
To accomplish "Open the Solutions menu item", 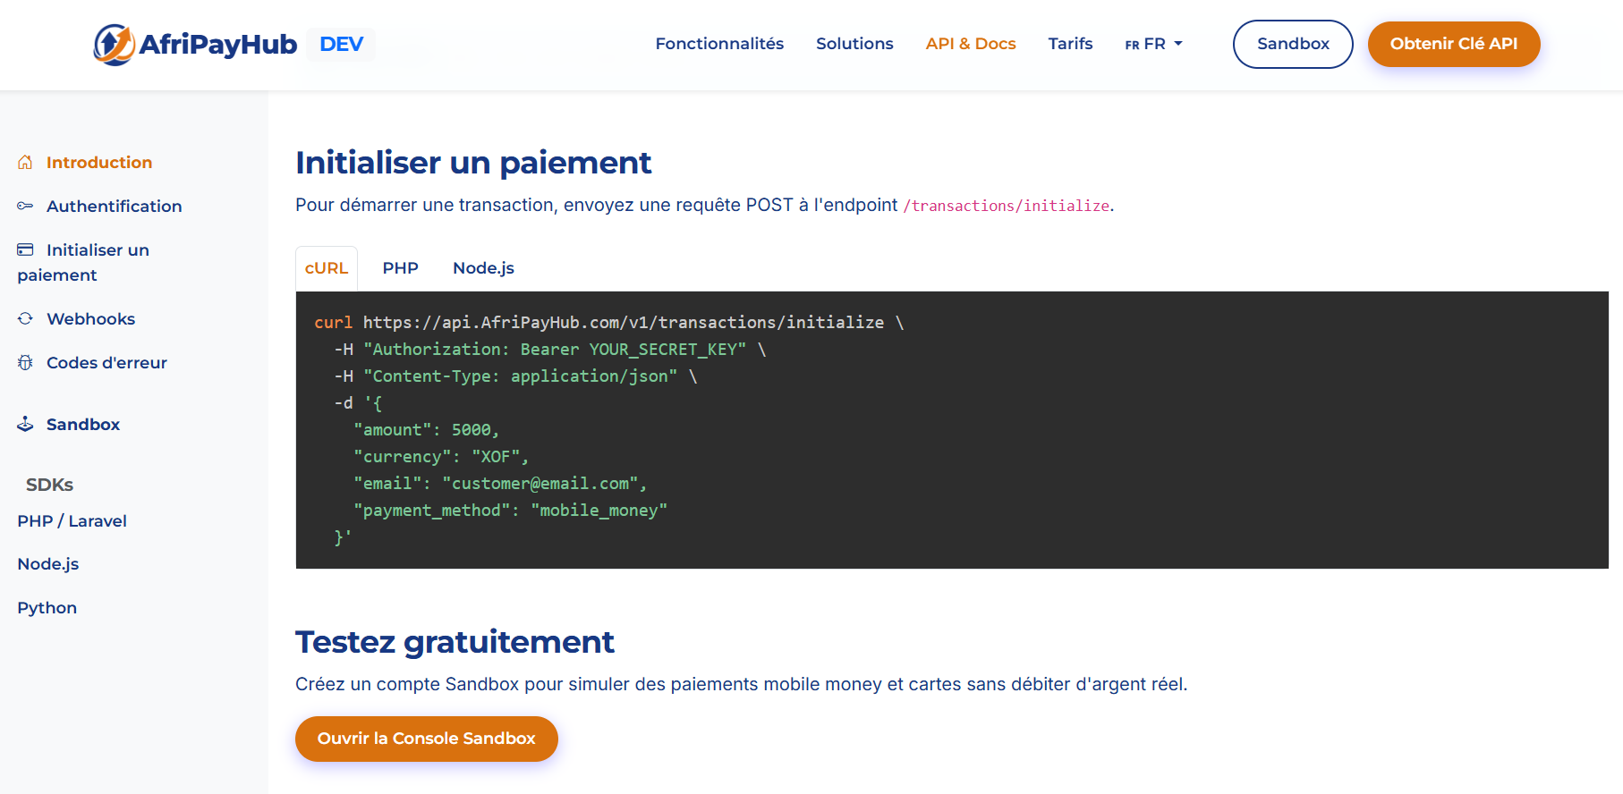I will pos(854,43).
